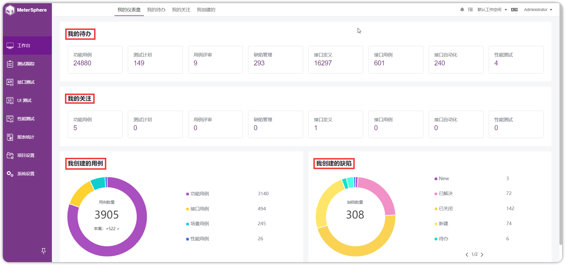565x265 pixels.
Task: Switch language with the translate icon
Action: click(x=514, y=10)
